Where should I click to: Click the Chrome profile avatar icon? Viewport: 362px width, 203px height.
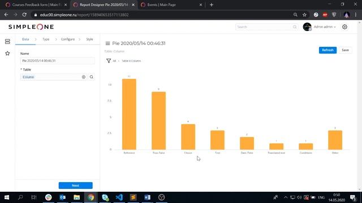(x=346, y=15)
